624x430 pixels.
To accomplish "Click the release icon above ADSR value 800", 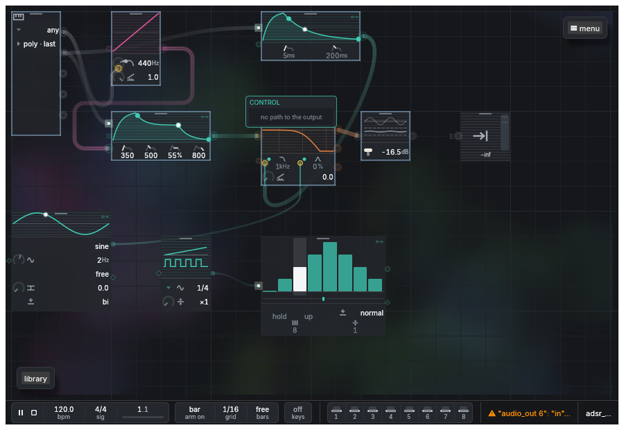I will [198, 148].
